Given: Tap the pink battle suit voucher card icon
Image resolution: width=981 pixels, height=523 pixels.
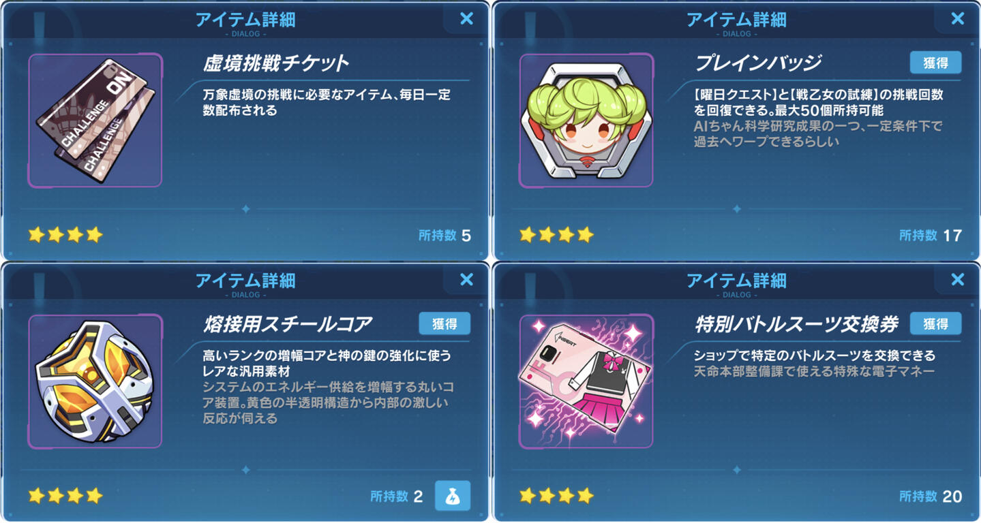Looking at the screenshot, I should 586,381.
